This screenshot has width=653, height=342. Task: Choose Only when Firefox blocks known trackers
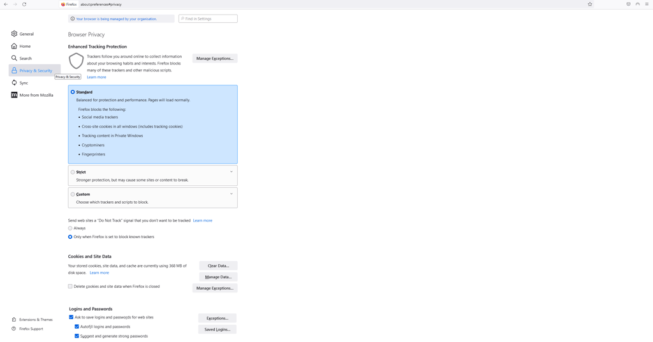coord(70,237)
